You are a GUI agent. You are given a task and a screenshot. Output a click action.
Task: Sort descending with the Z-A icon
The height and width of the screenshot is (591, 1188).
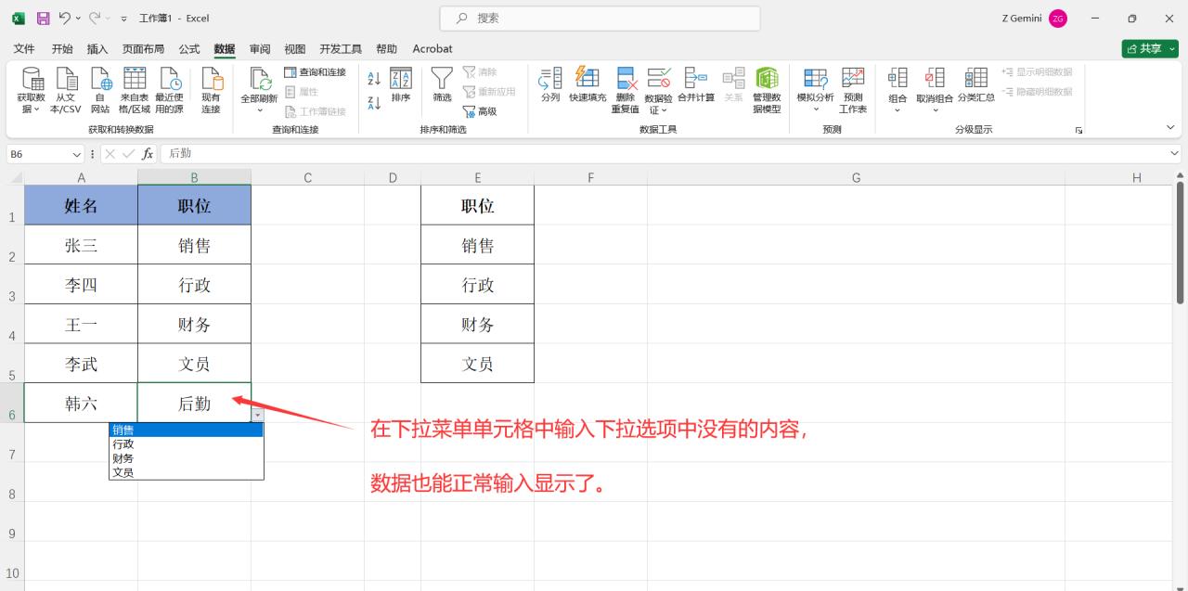coord(374,103)
